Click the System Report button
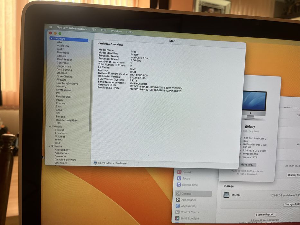This screenshot has width=300, height=225. coord(266,214)
